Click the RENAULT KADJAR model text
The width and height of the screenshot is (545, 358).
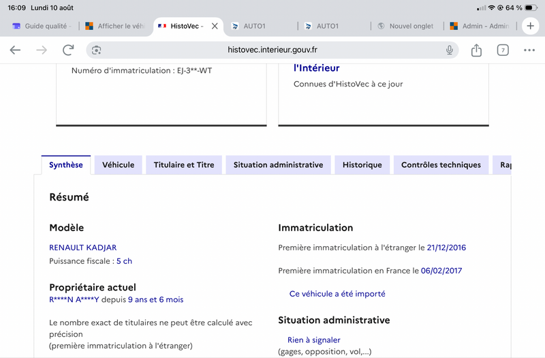point(82,248)
